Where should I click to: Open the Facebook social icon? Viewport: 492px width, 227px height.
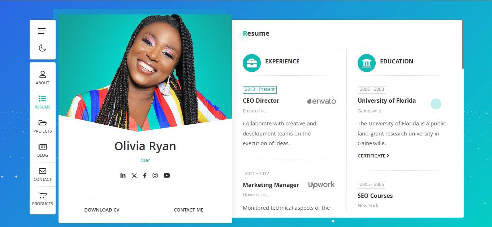tap(145, 175)
